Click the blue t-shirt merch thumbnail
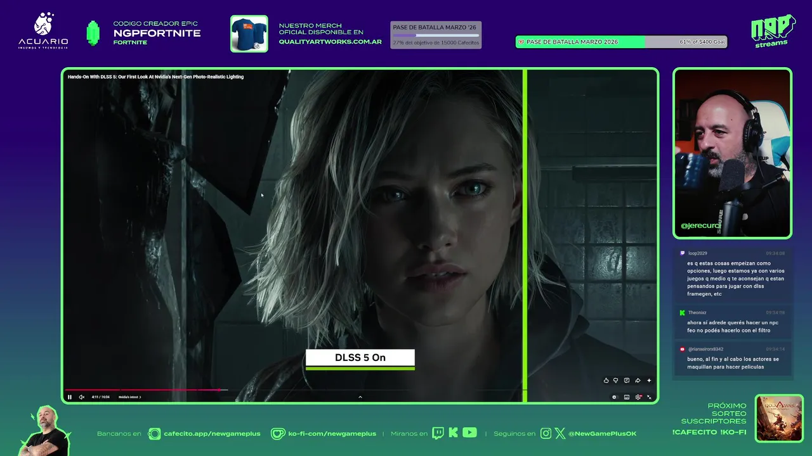This screenshot has height=456, width=812. [x=249, y=34]
